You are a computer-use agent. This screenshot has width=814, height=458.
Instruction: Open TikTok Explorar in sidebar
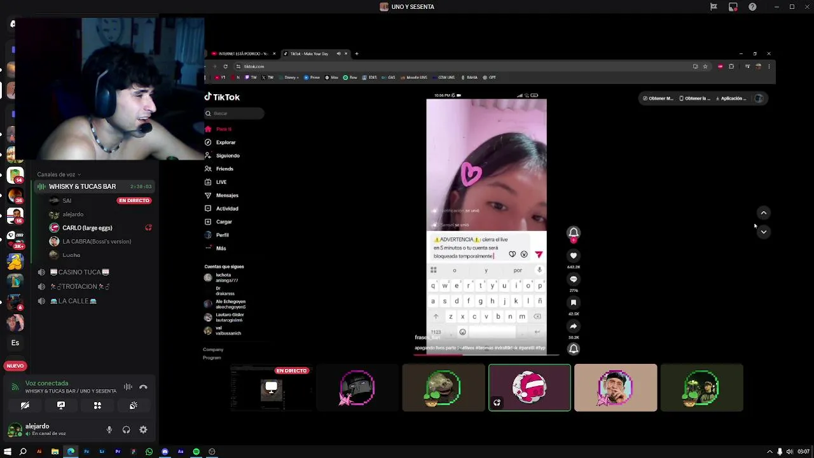(x=220, y=142)
